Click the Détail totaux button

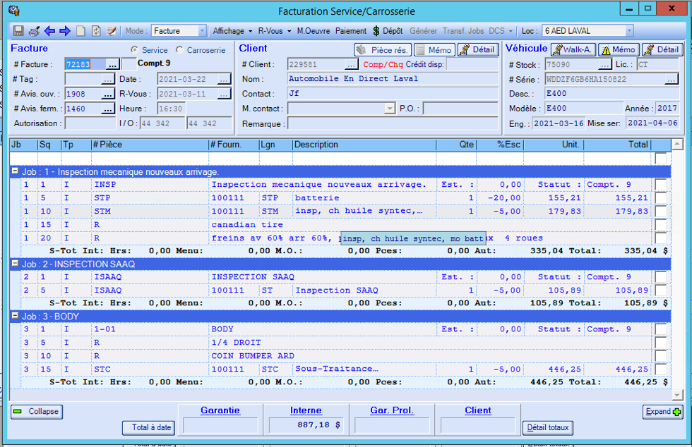548,427
